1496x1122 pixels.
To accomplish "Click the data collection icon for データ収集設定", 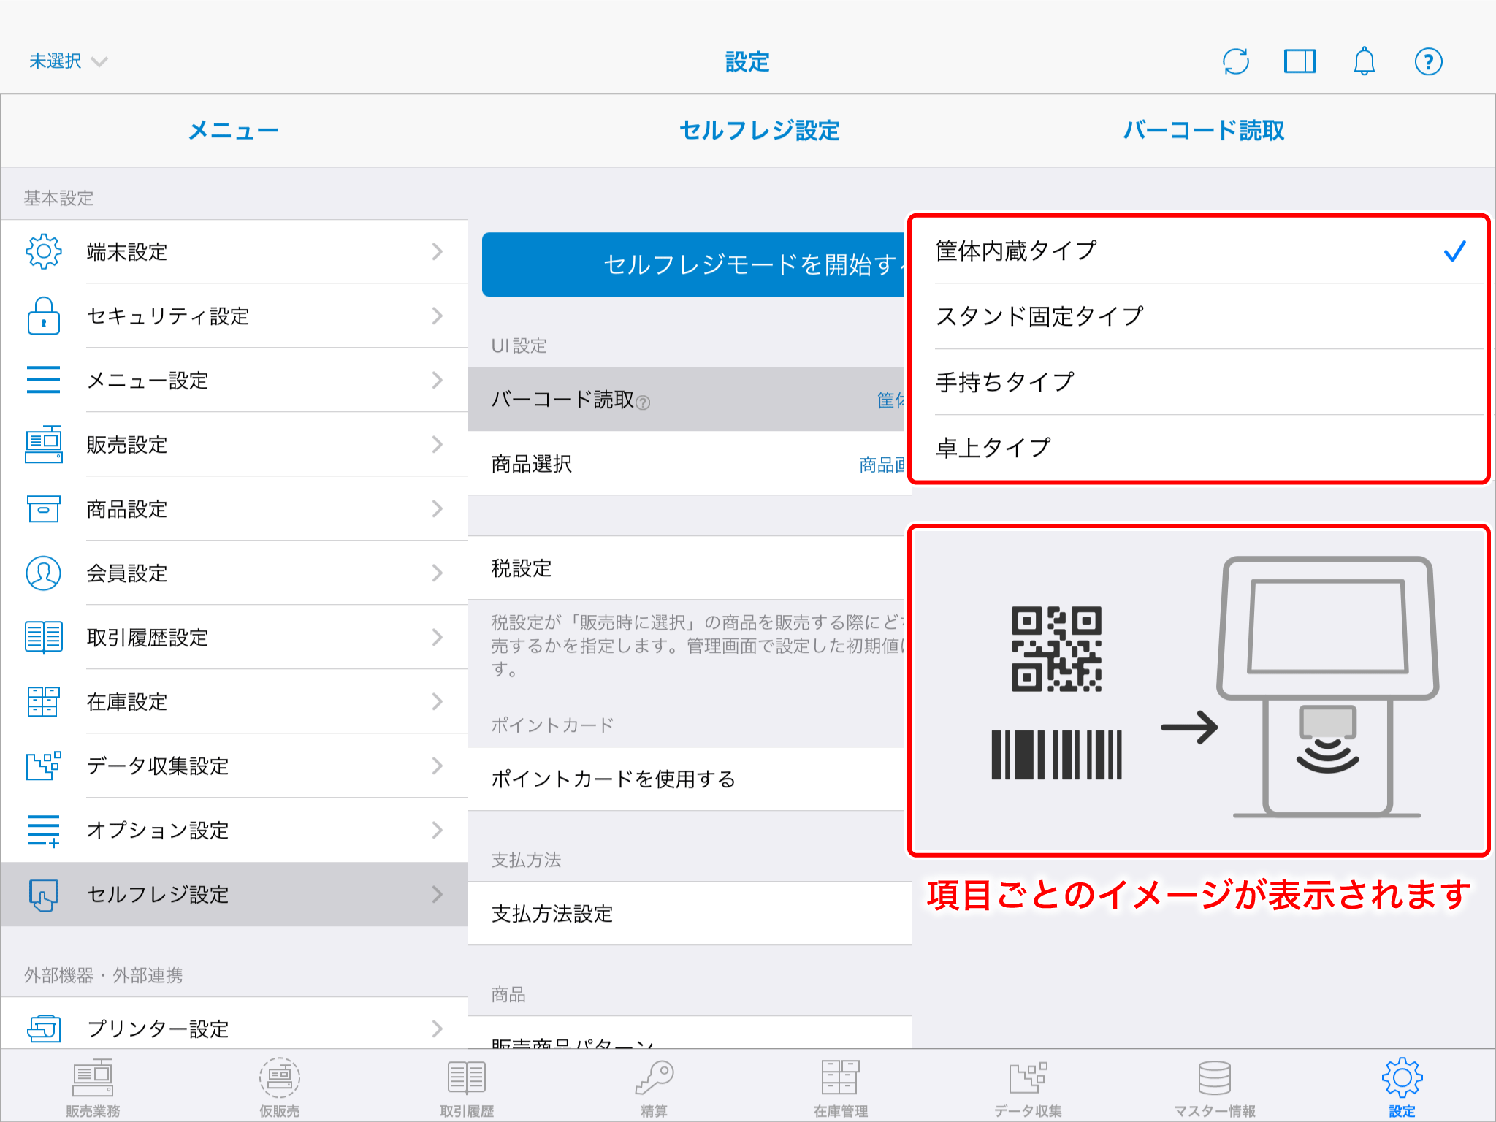I will click(44, 766).
